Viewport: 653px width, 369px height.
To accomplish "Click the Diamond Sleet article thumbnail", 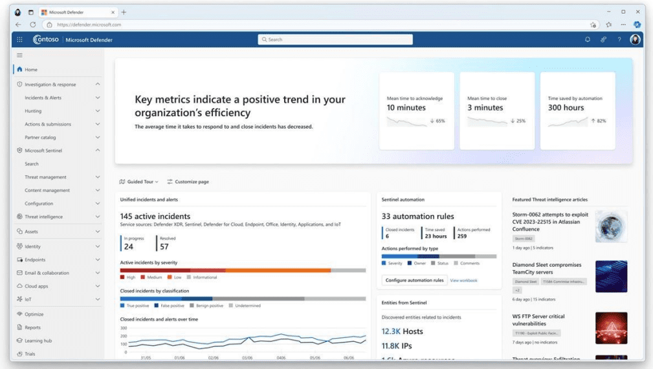I will (x=611, y=277).
